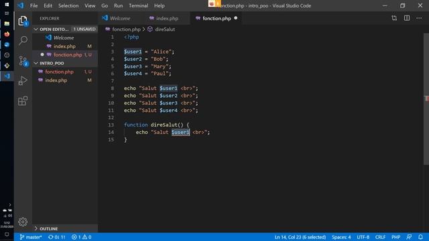The image size is (429, 241).
Task: Open the File menu
Action: [x=34, y=5]
